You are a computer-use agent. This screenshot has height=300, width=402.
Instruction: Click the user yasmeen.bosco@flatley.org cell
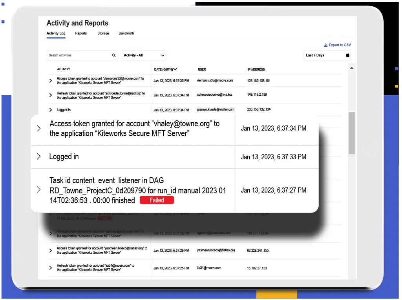pos(216,250)
